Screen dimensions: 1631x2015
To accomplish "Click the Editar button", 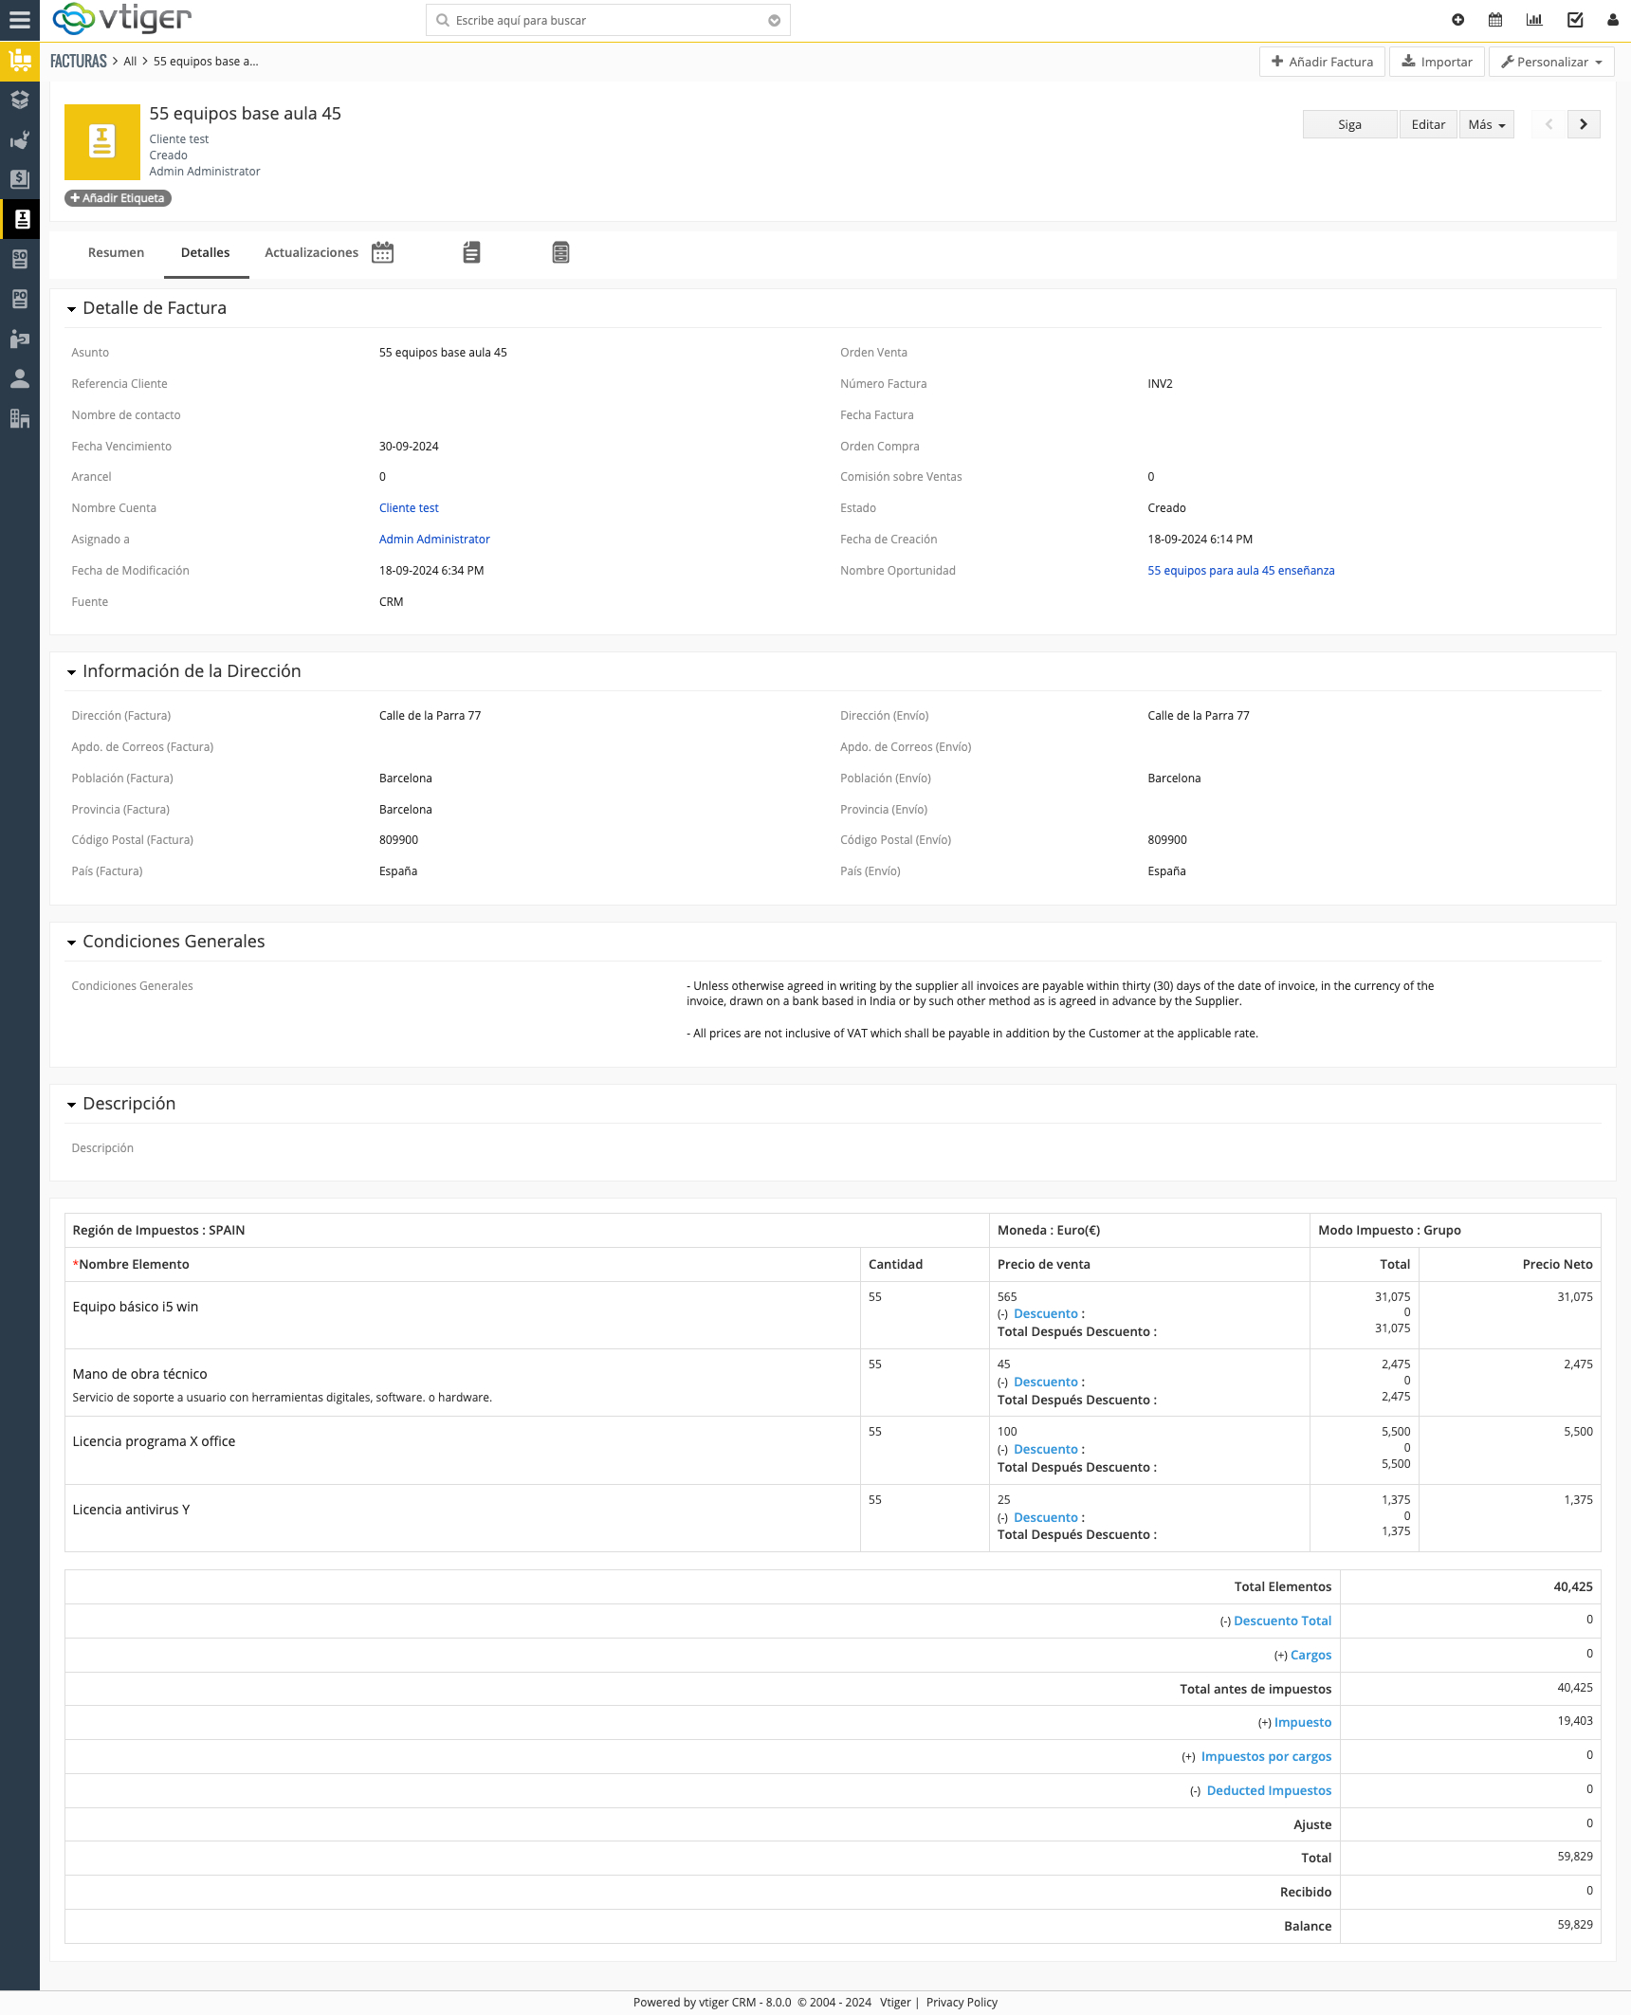I will (1428, 124).
